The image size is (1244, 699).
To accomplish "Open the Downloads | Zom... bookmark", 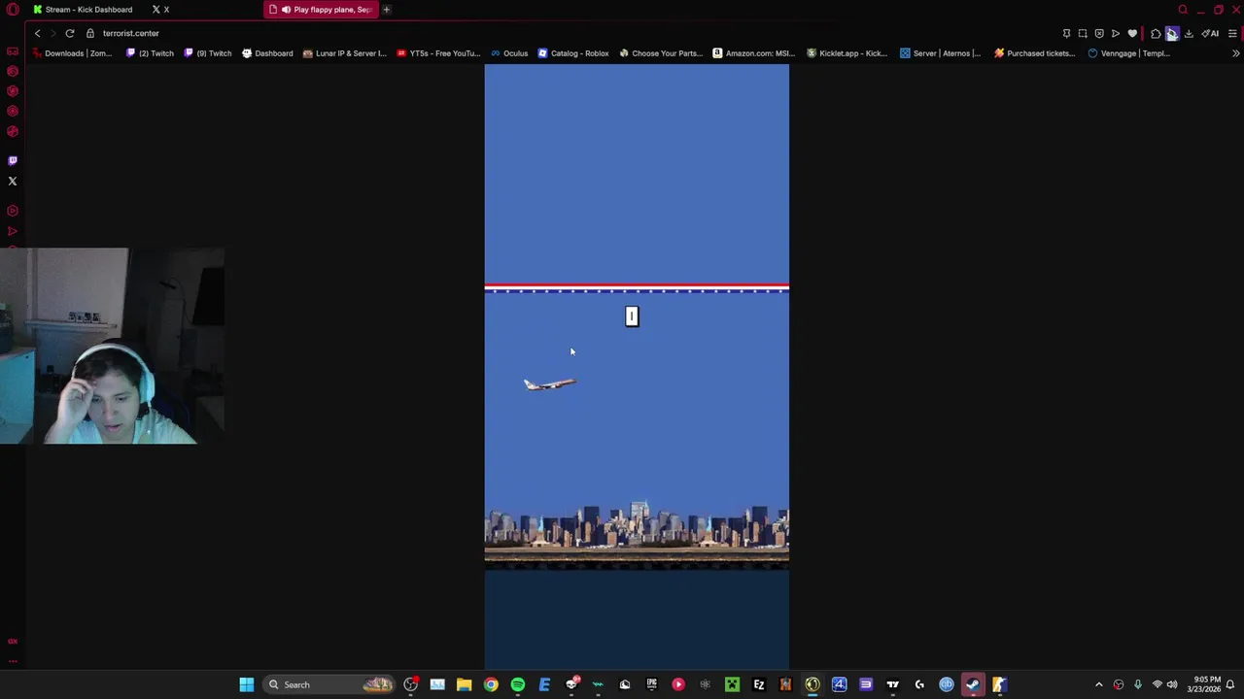I will (73, 53).
